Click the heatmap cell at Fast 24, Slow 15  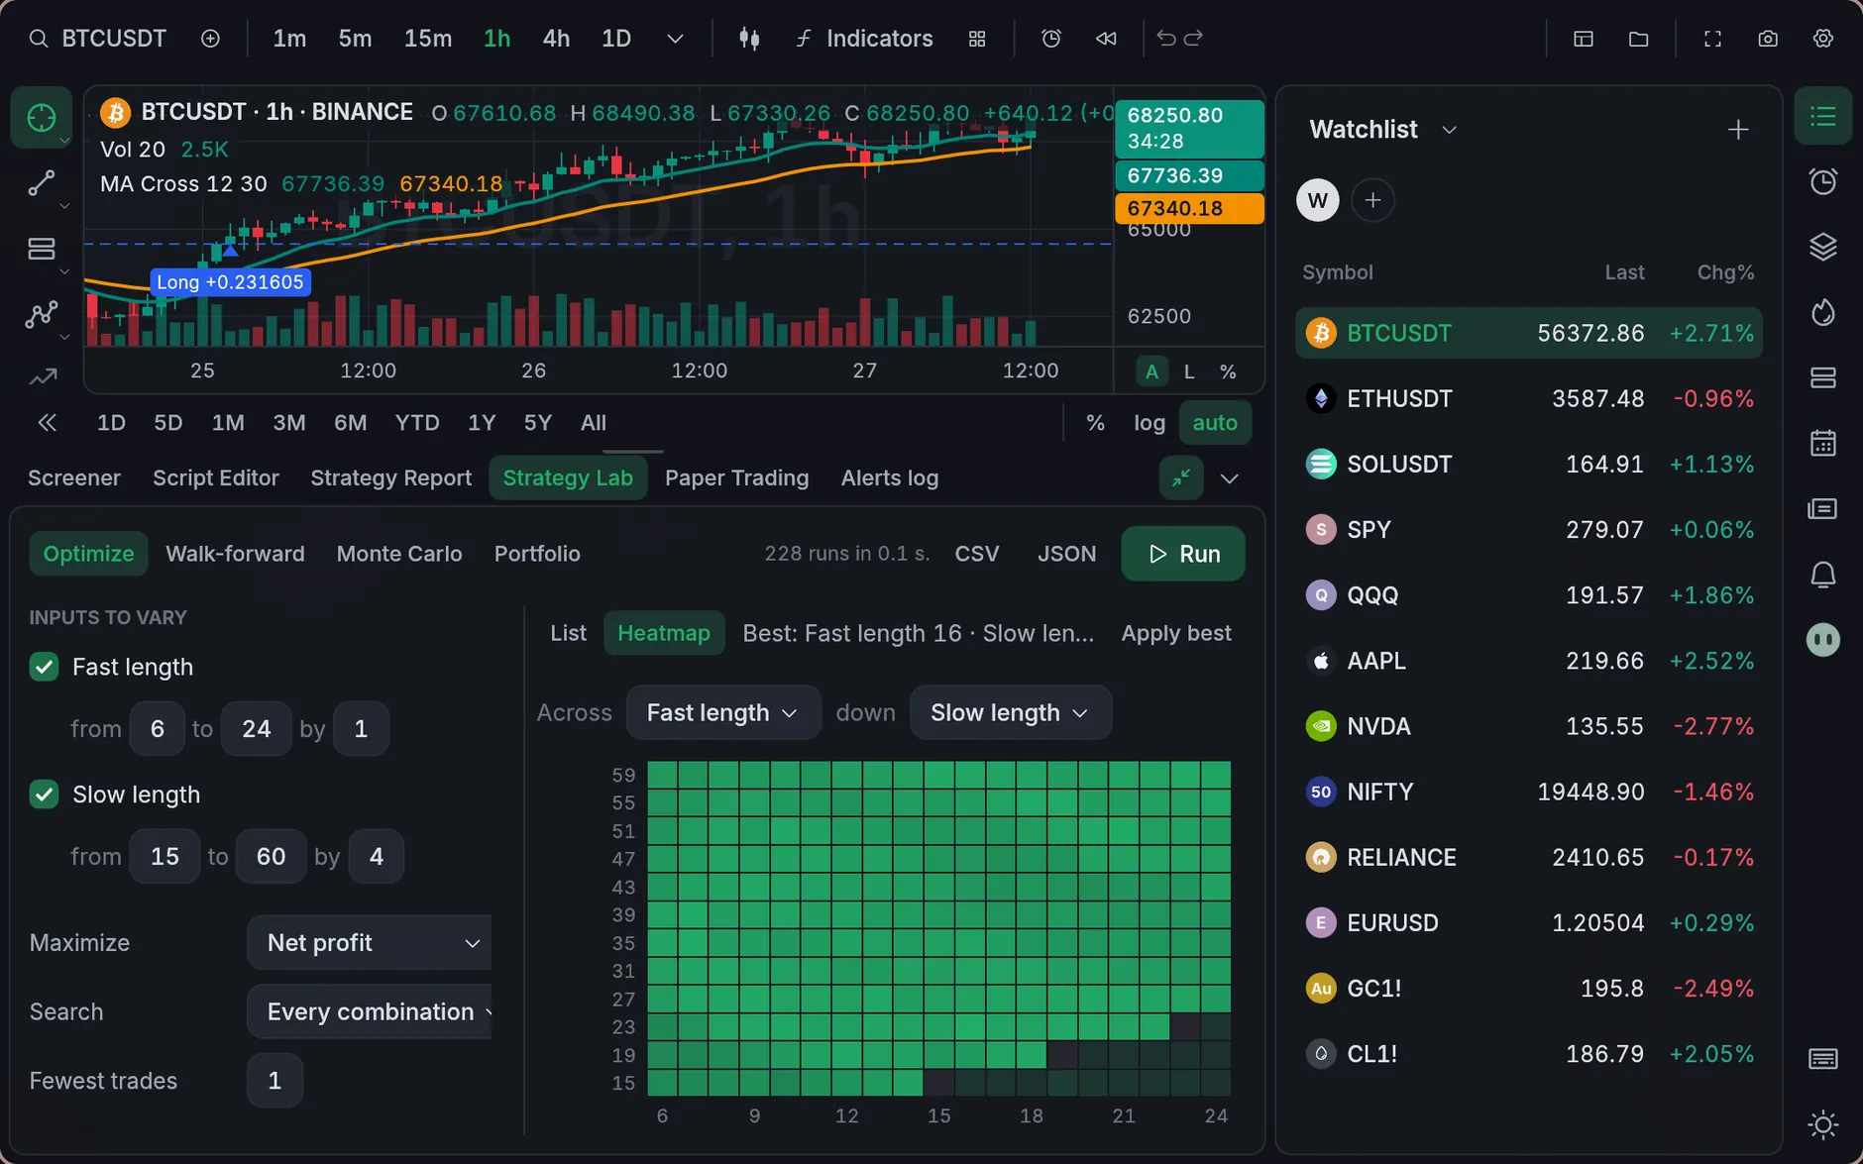click(1216, 1083)
